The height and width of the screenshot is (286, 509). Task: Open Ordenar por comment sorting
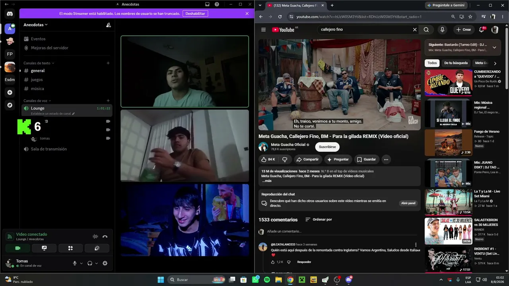[x=319, y=220]
